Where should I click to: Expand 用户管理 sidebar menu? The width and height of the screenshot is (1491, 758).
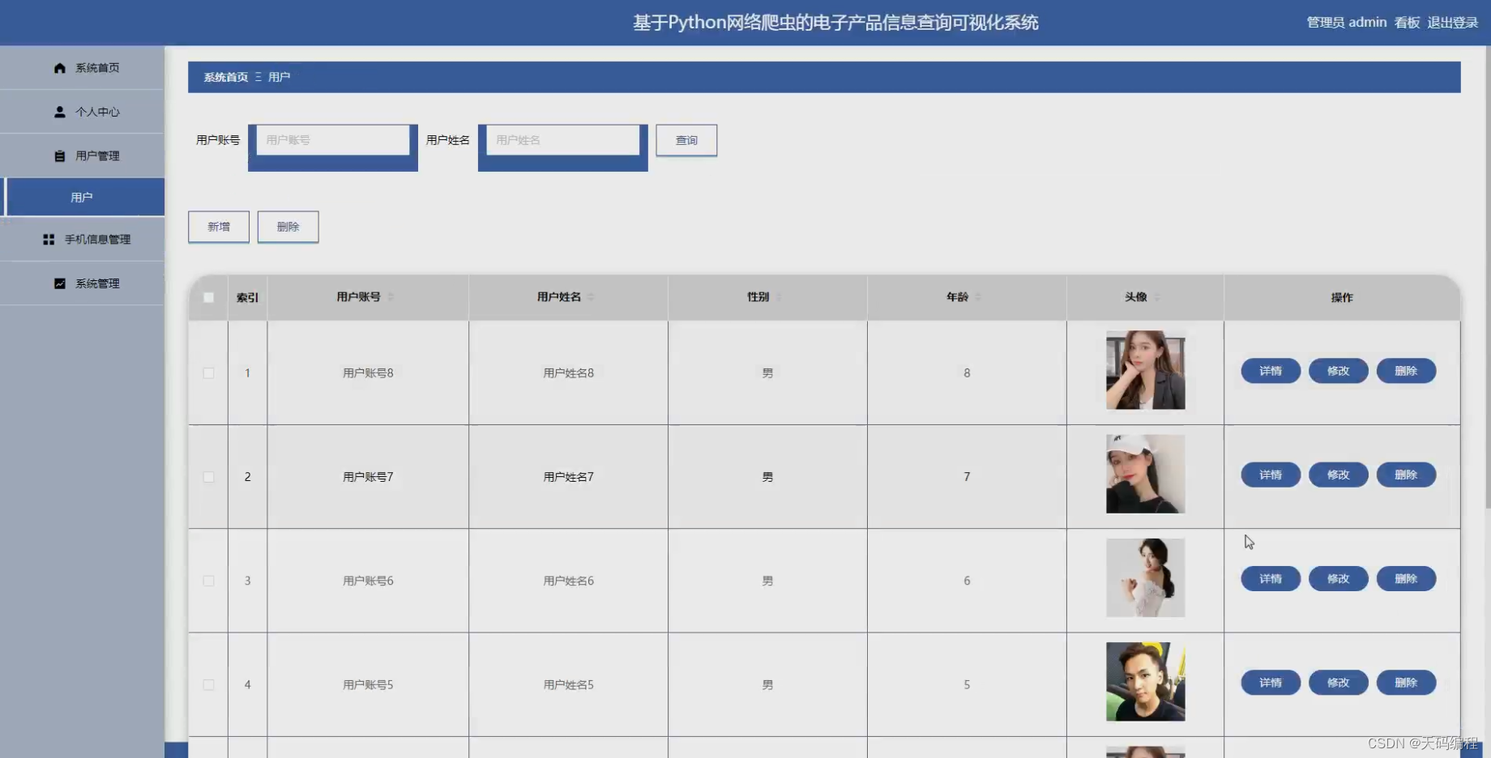(82, 155)
